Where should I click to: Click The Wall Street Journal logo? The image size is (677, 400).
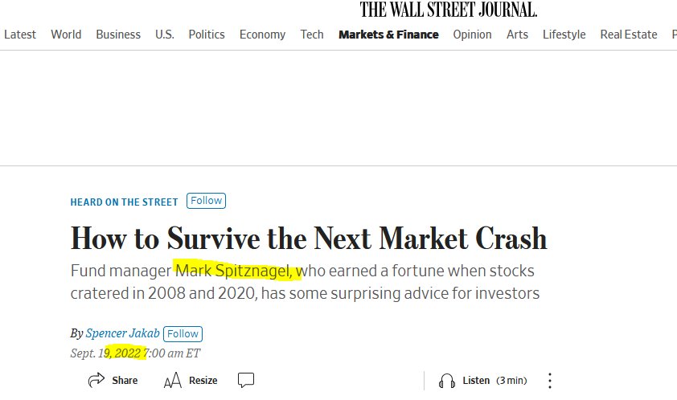point(449,10)
